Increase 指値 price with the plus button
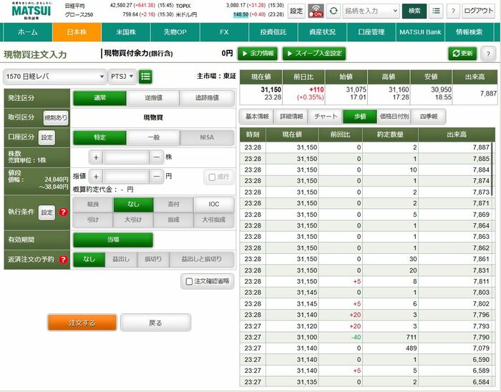 click(96, 176)
